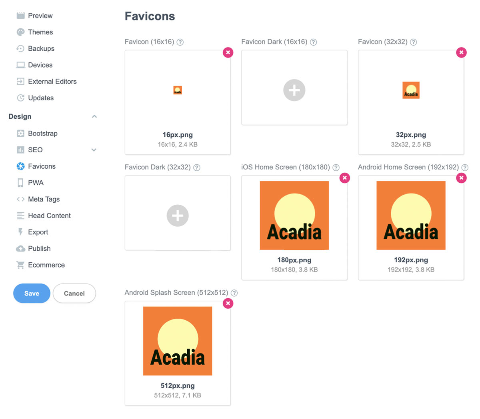Select the Export sidebar icon
Viewport: 480px width, 419px height.
[20, 232]
